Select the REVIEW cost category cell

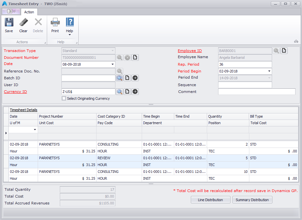[119, 158]
